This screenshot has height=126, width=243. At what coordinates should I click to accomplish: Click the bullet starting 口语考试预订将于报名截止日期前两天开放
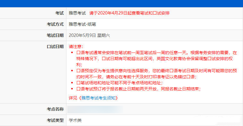(139, 89)
